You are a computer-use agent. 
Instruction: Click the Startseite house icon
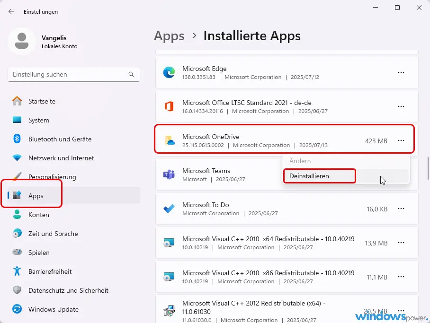(x=17, y=101)
